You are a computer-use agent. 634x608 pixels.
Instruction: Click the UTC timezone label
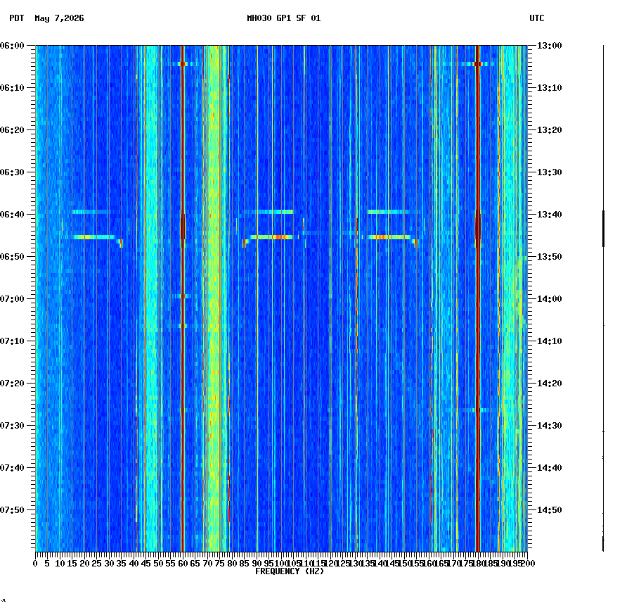coord(536,18)
